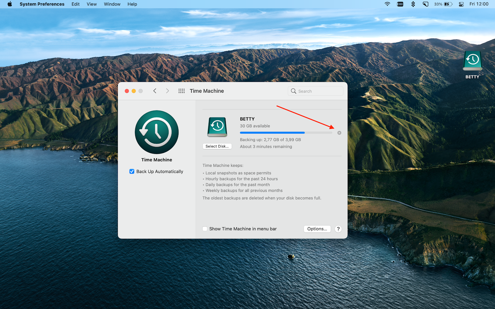Click the help question mark button
Screen dimensions: 495x309
tap(338, 229)
